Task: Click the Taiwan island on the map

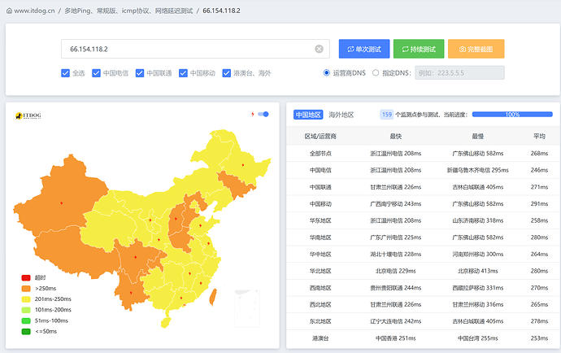Action: 213,298
